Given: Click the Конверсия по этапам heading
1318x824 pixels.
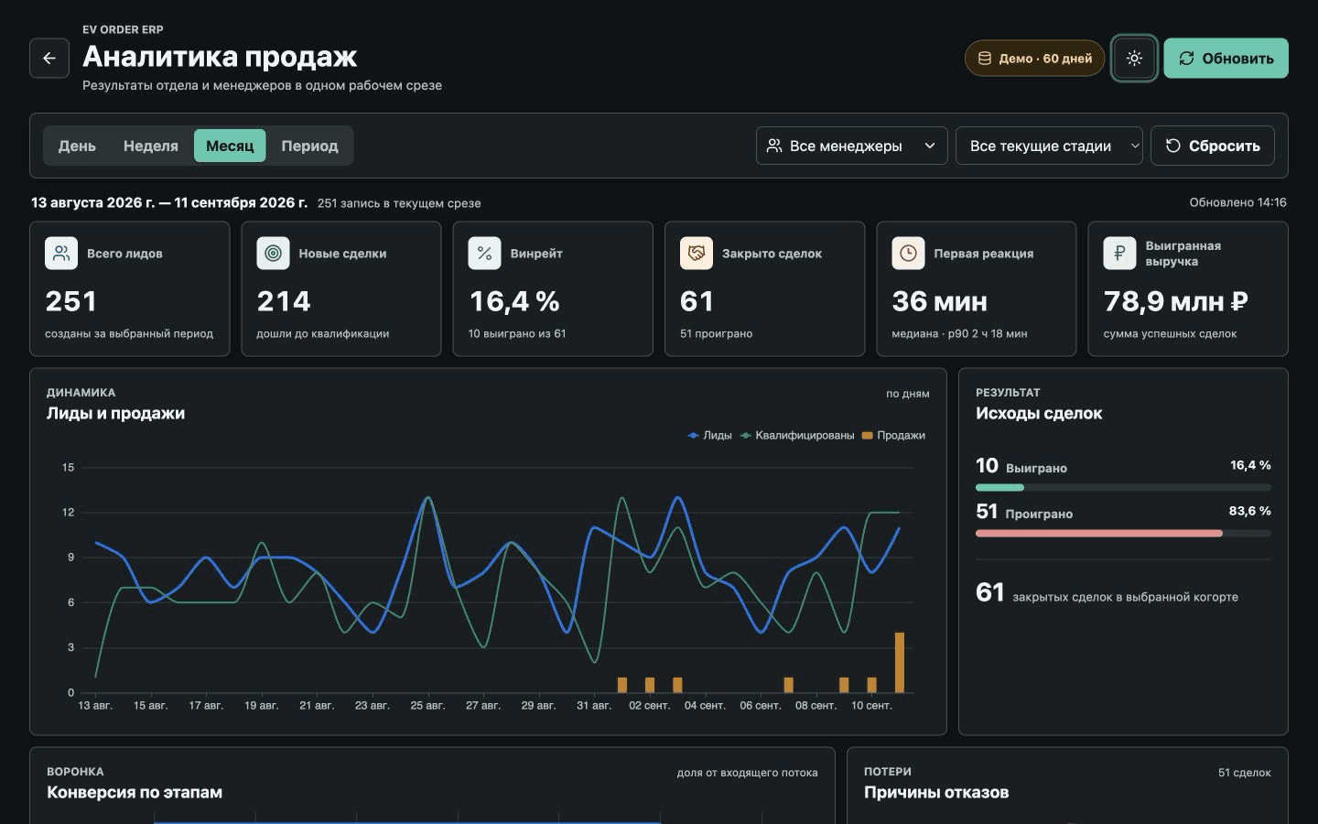Looking at the screenshot, I should pos(135,793).
